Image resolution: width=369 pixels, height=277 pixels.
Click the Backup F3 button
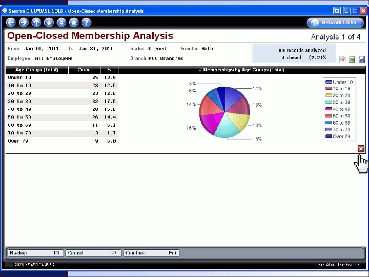click(35, 253)
